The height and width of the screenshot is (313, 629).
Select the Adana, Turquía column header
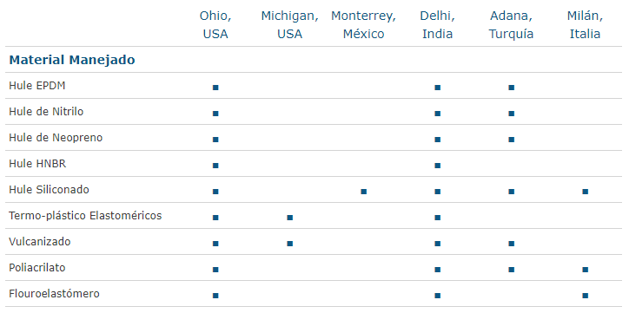point(511,25)
